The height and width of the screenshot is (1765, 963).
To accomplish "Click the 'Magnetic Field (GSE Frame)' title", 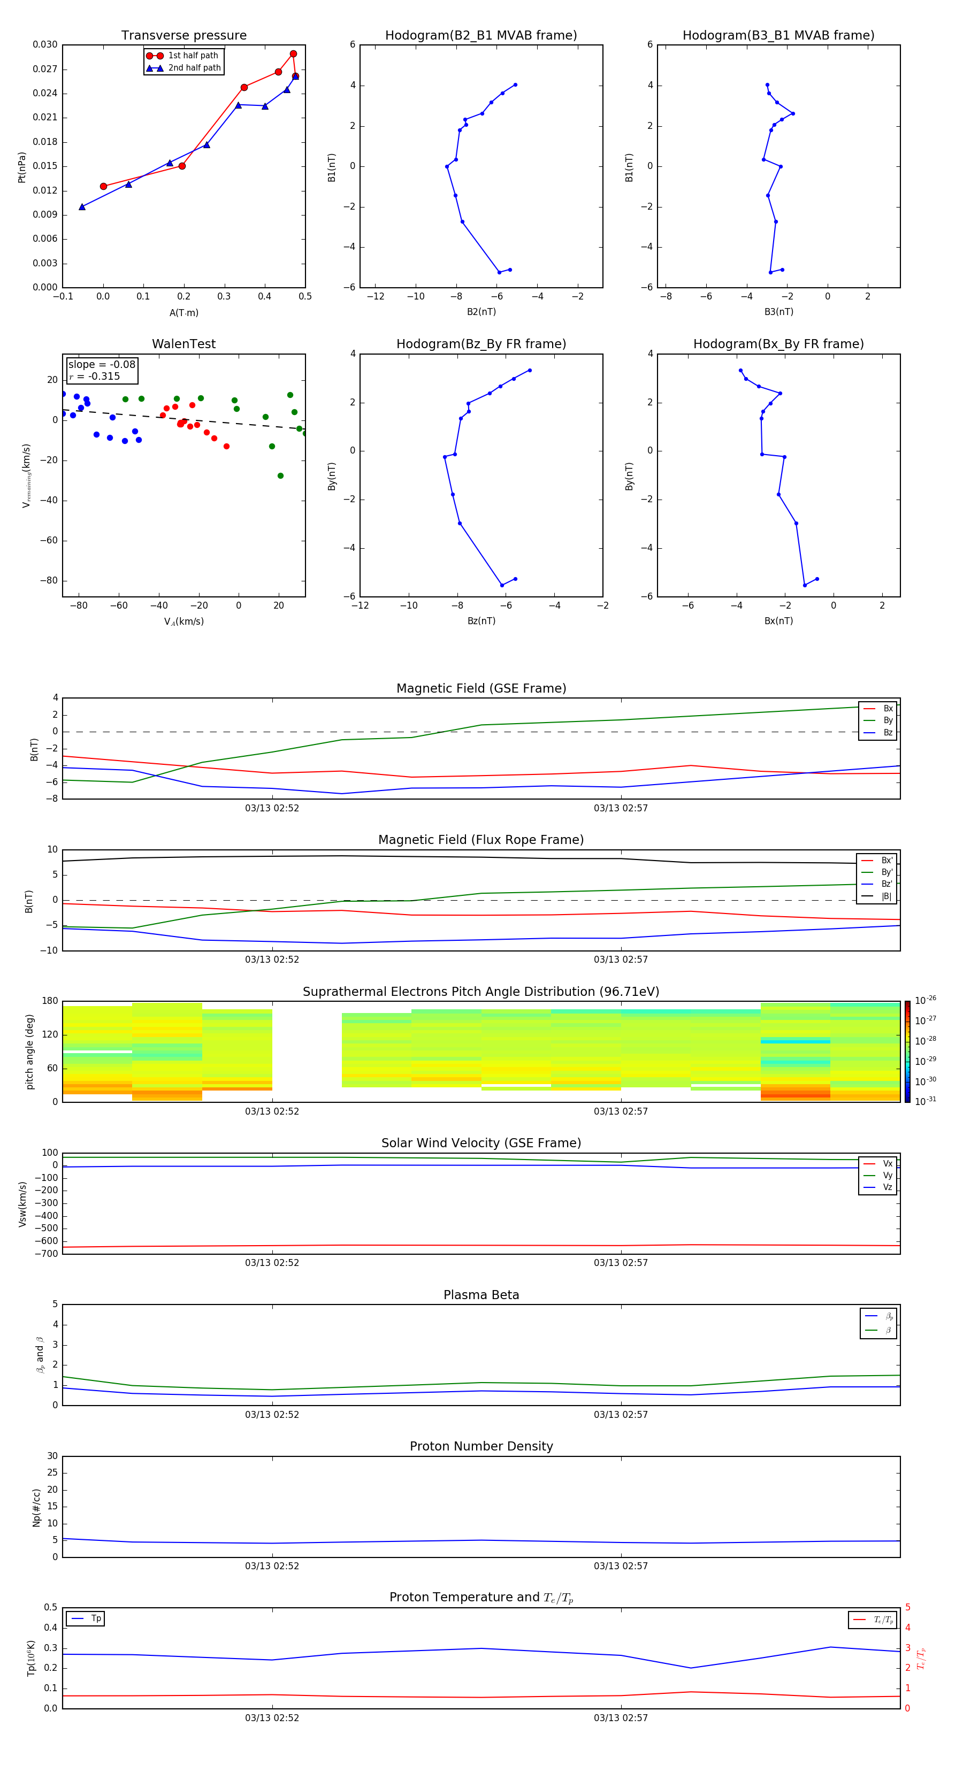I will click(481, 688).
